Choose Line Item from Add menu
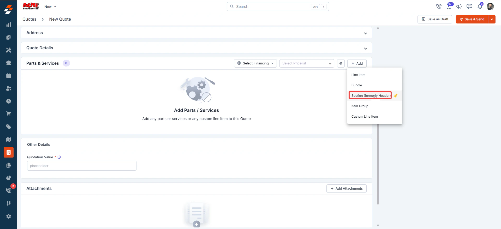The height and width of the screenshot is (229, 501). pos(375,75)
